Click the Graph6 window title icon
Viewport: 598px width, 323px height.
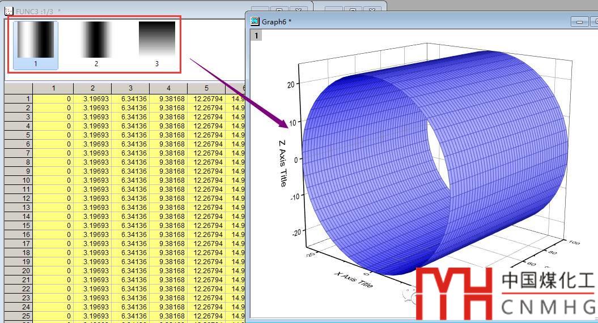point(255,21)
